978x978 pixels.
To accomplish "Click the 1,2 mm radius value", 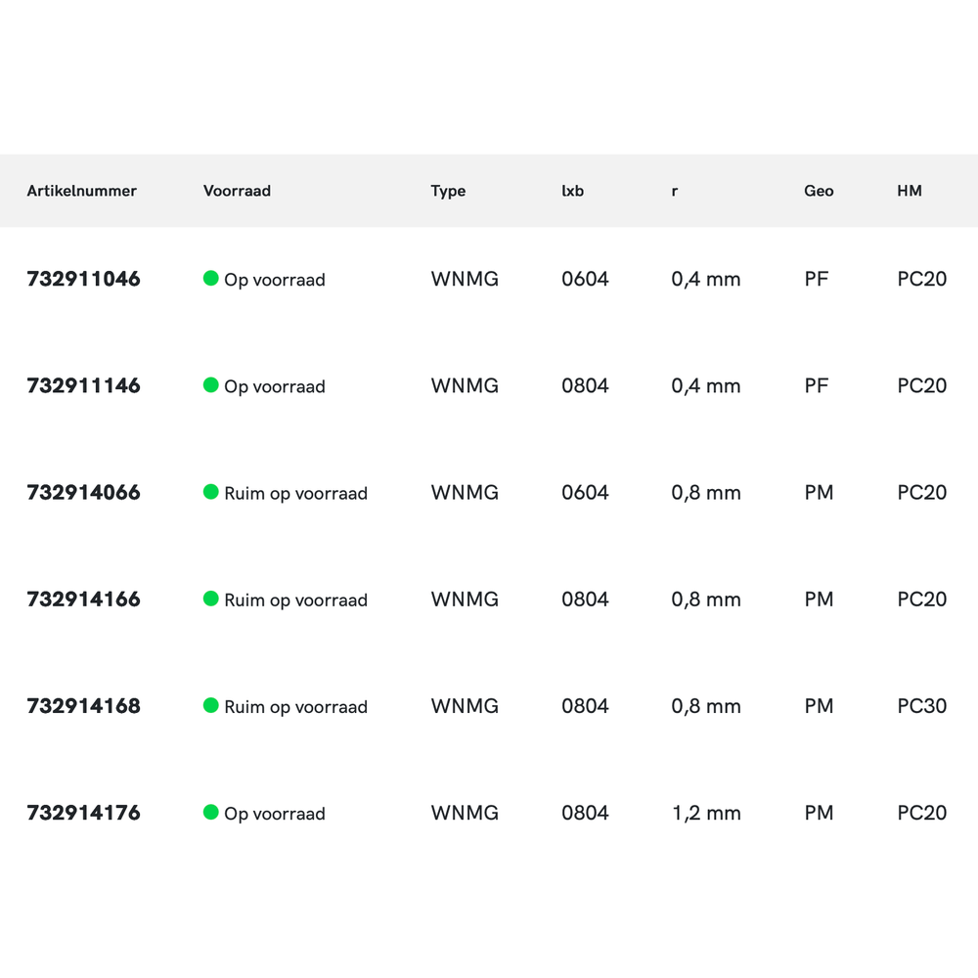I will (706, 812).
